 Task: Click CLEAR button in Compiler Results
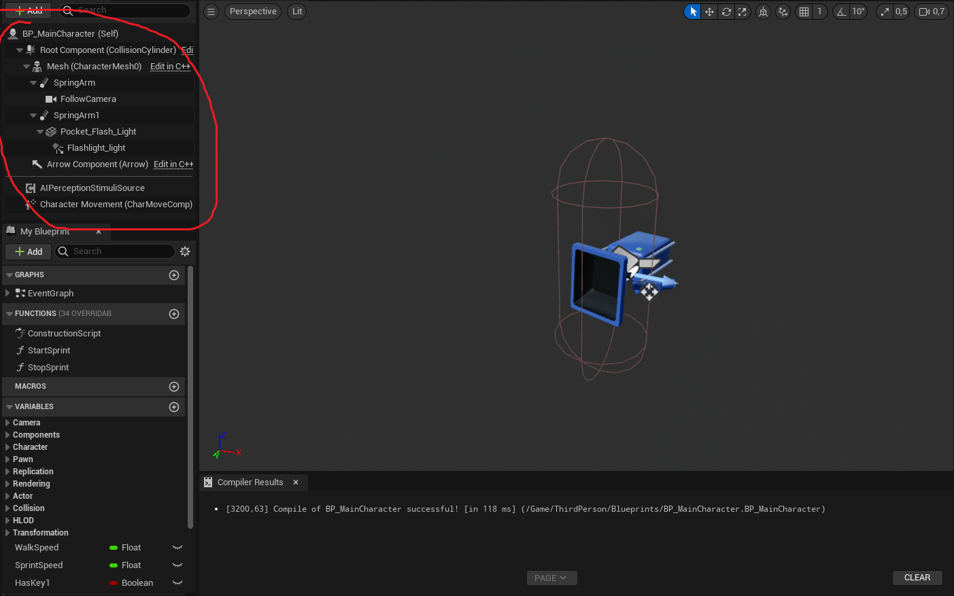917,578
